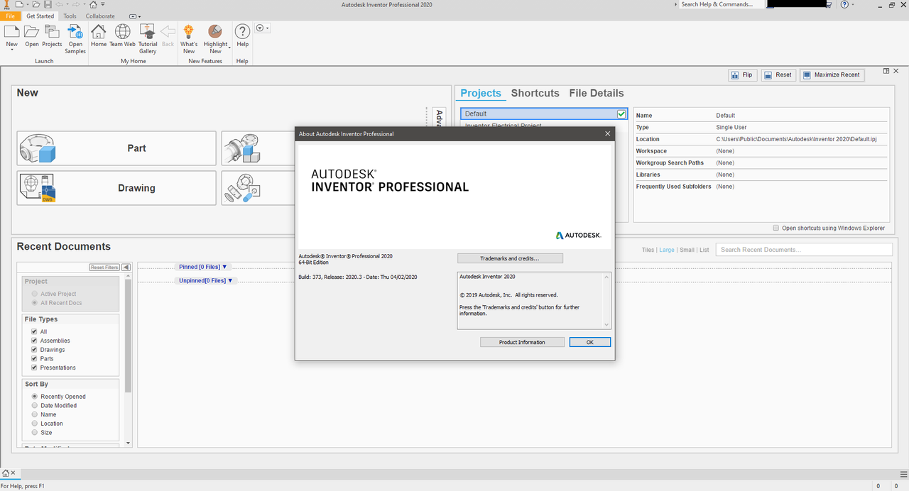The height and width of the screenshot is (491, 909).
Task: Click the Help question mark ribbon icon
Action: 242,32
